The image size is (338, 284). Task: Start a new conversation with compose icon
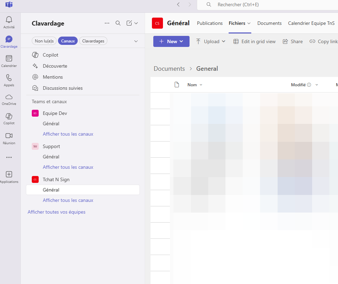click(129, 23)
